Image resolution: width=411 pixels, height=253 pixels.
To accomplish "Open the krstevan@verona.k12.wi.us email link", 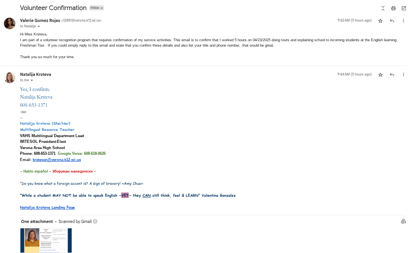I will 57,159.
